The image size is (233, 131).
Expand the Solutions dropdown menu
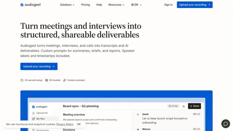pyautogui.click(x=67, y=5)
